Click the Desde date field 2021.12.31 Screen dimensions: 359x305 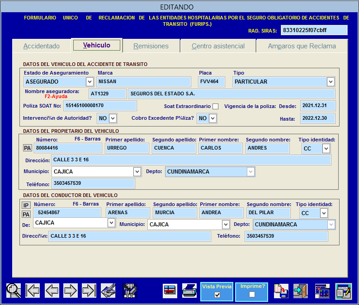click(x=318, y=106)
